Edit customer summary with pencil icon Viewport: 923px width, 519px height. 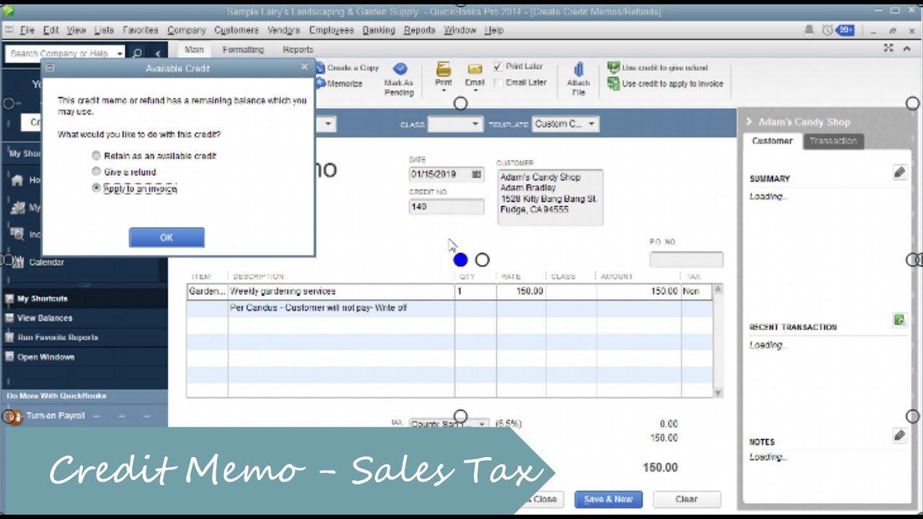(899, 172)
